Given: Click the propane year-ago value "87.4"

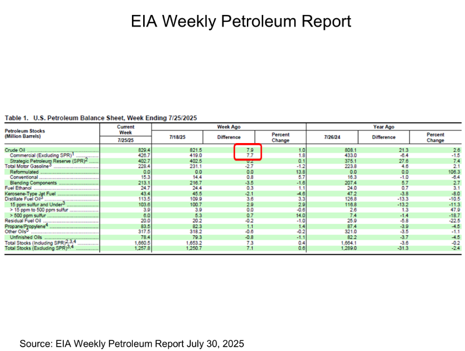Looking at the screenshot, I should (x=352, y=227).
